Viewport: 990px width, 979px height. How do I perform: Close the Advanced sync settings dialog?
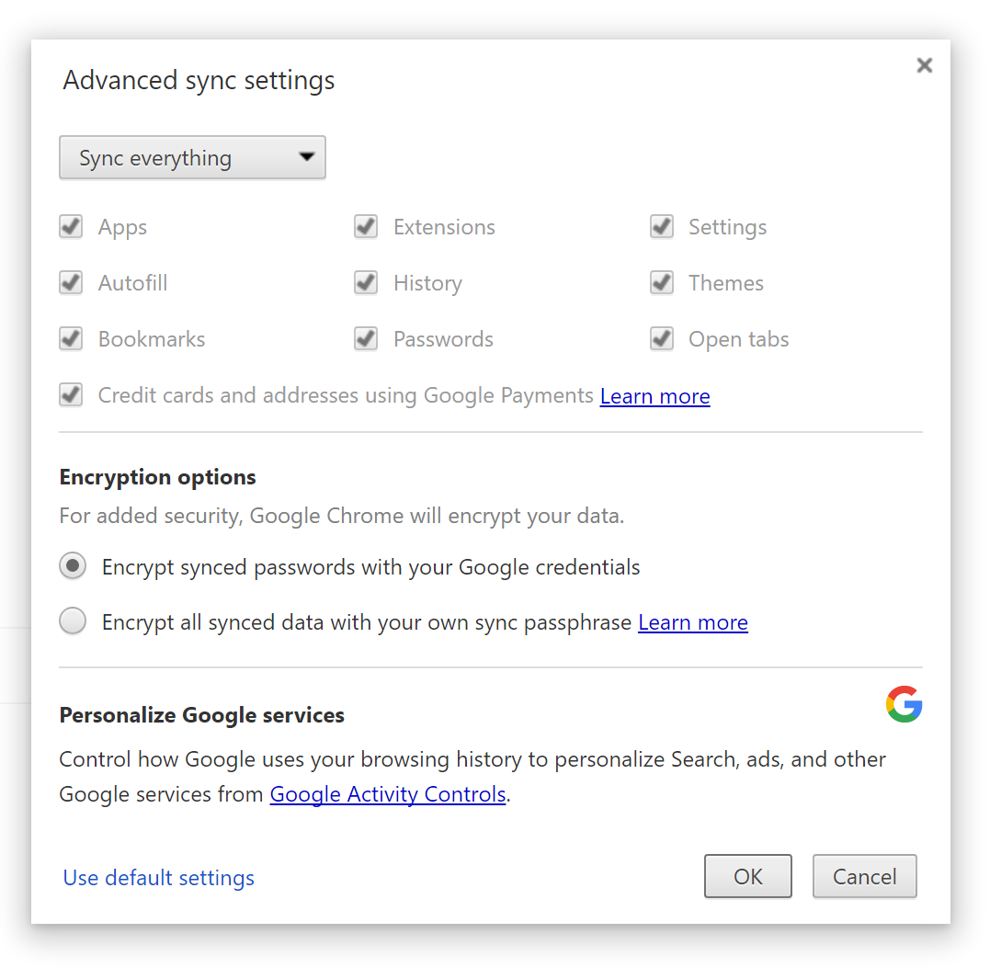pos(924,65)
